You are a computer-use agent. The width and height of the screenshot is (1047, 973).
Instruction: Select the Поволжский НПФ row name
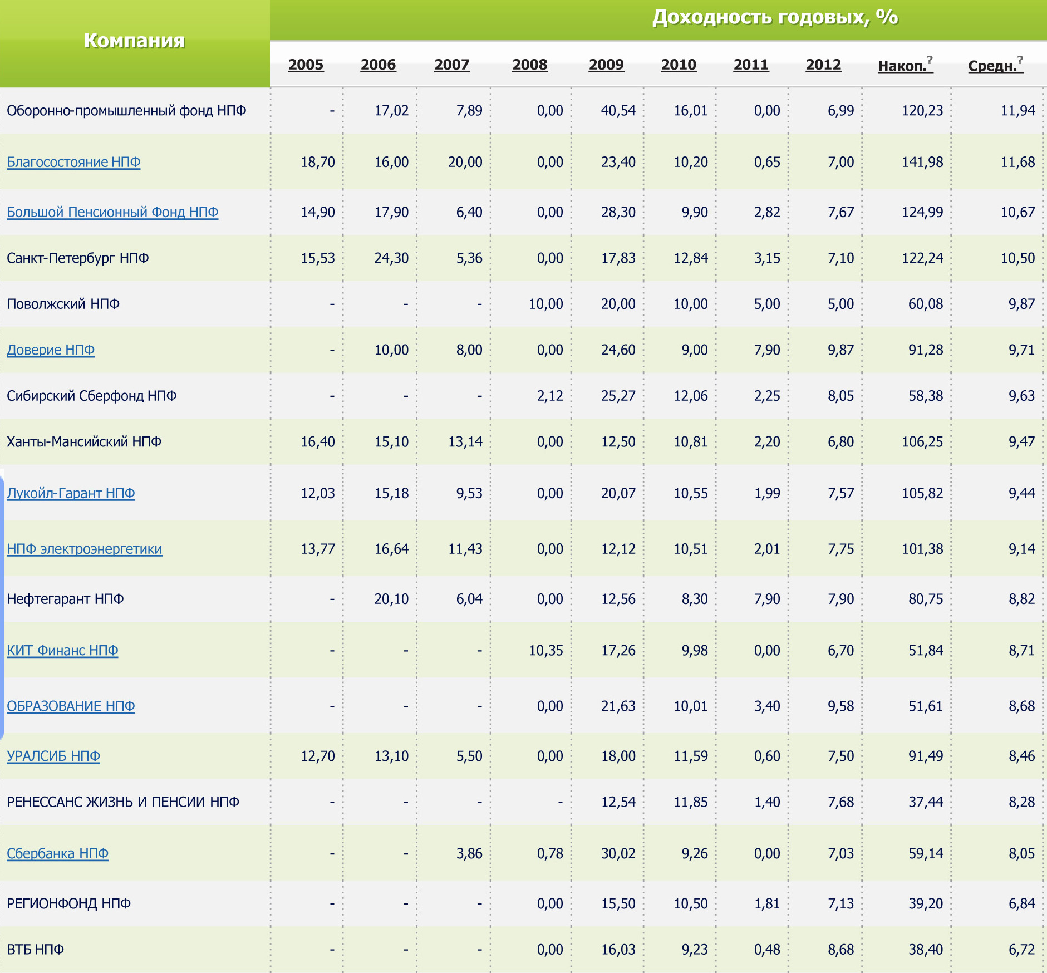[63, 304]
